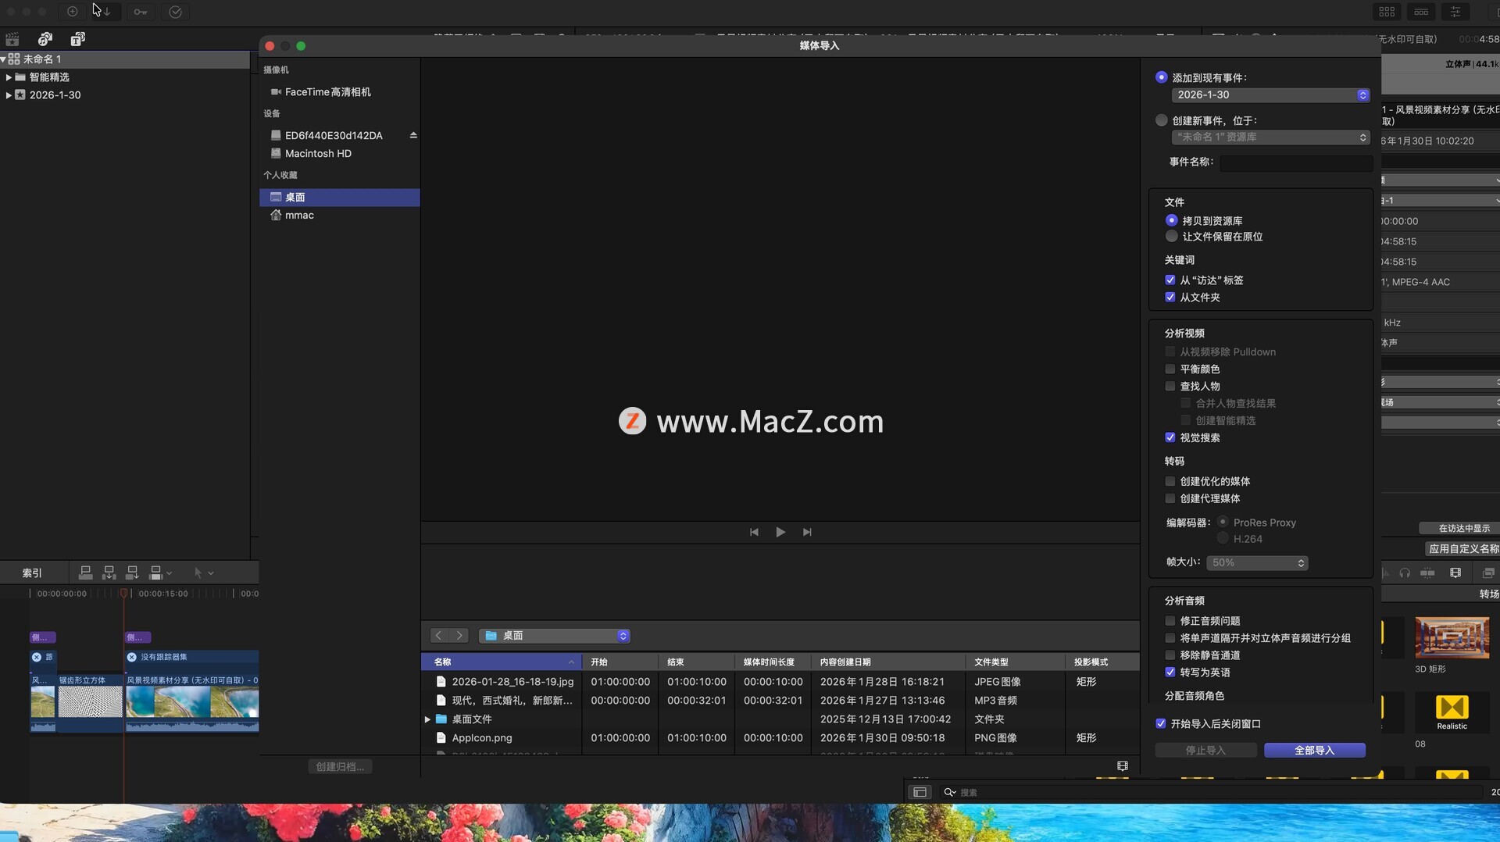This screenshot has height=842, width=1500.
Task: Click the background tasks checkmark icon
Action: click(176, 12)
